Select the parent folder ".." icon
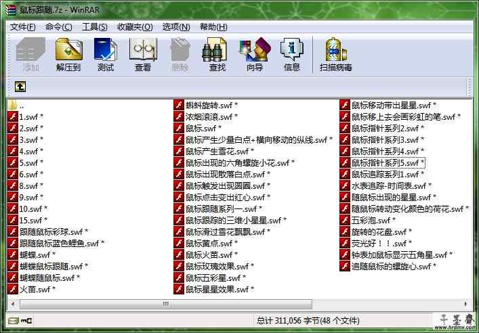 (x=12, y=106)
